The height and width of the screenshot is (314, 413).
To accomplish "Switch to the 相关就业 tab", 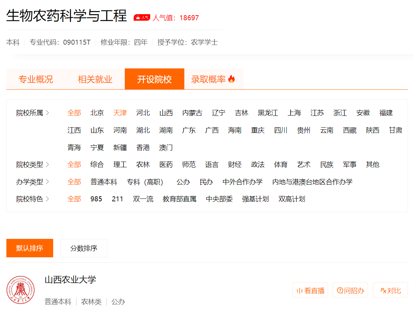I will (95, 79).
